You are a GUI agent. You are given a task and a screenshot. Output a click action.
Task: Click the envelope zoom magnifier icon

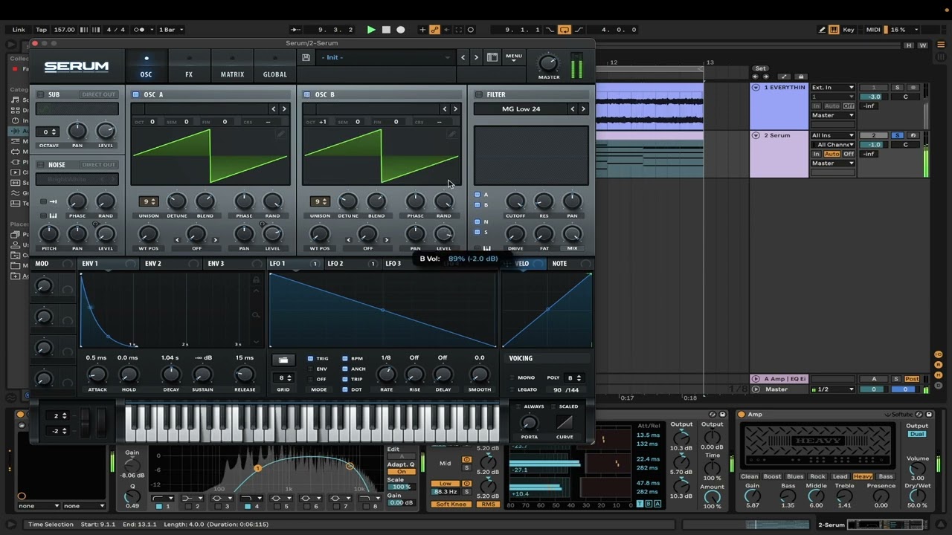[x=256, y=315]
